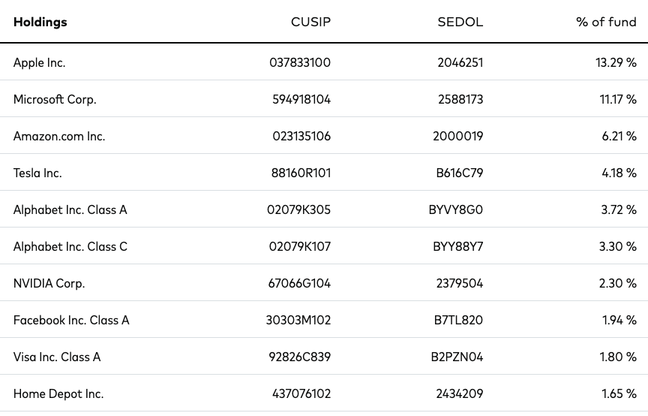The image size is (648, 416).
Task: Click Facebook Inc. Class A name
Action: coord(71,321)
